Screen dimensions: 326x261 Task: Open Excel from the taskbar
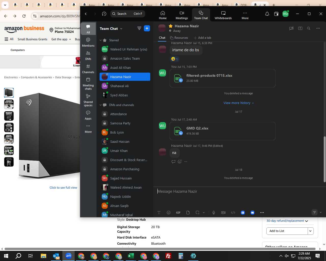pos(131,256)
